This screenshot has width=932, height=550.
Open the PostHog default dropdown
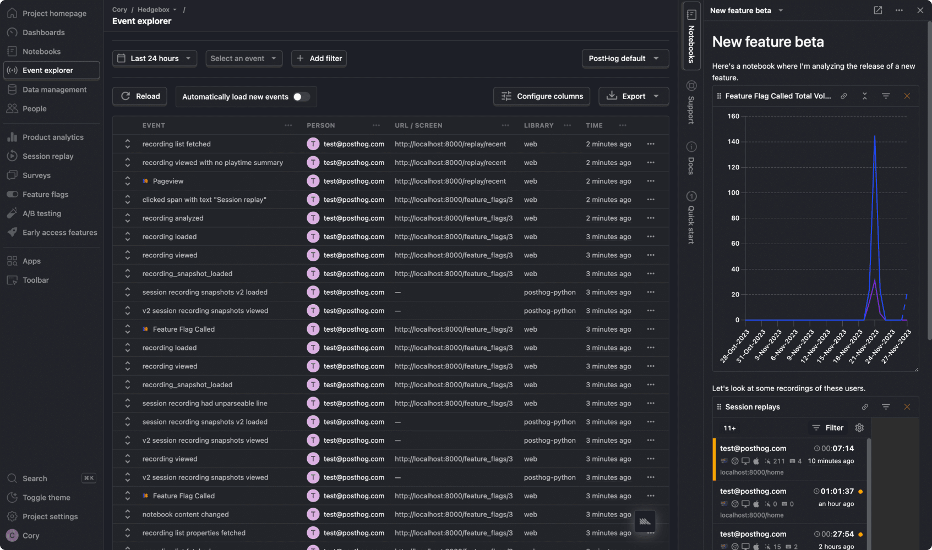pos(625,58)
